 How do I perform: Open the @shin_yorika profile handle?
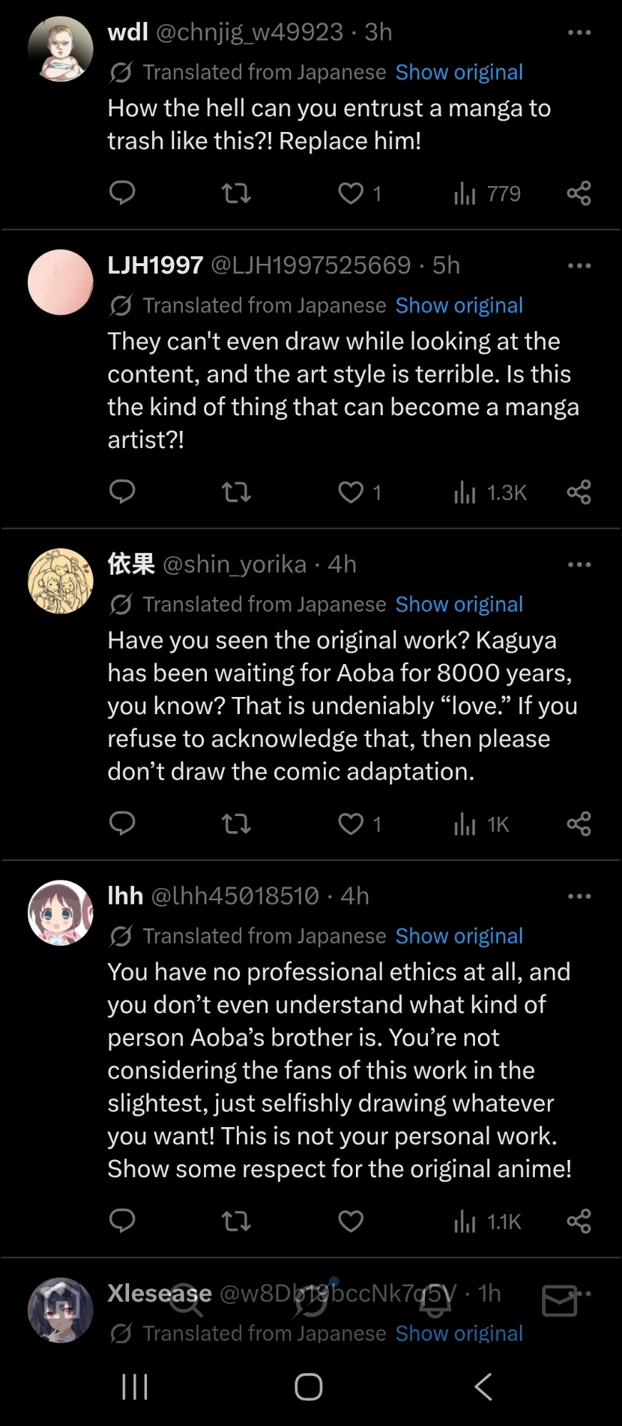(235, 565)
